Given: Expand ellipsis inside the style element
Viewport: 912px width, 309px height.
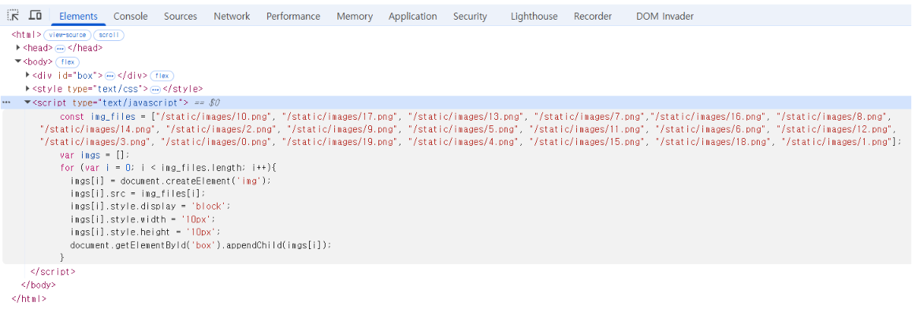Looking at the screenshot, I should 154,89.
